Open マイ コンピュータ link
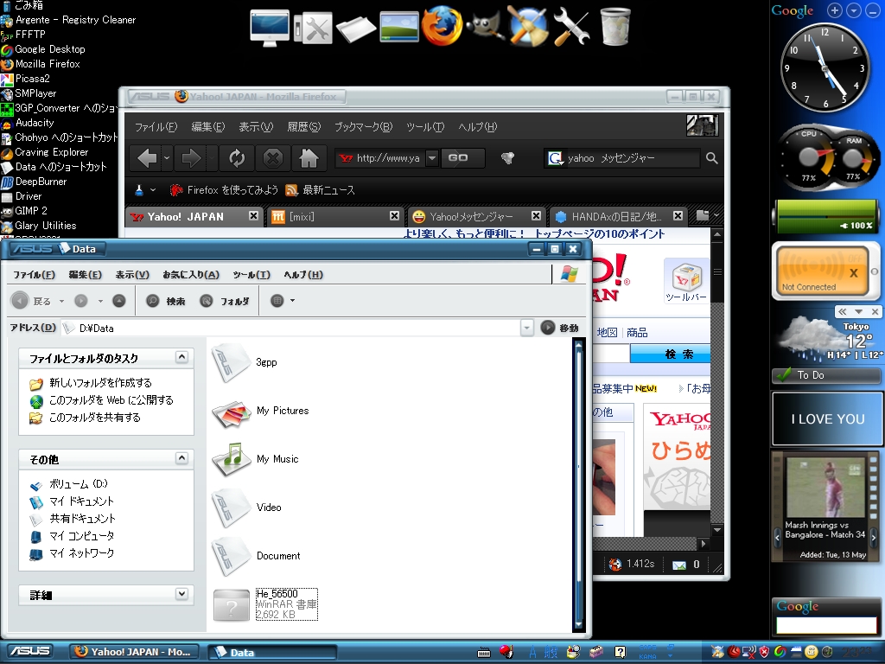This screenshot has width=885, height=664. tap(82, 536)
